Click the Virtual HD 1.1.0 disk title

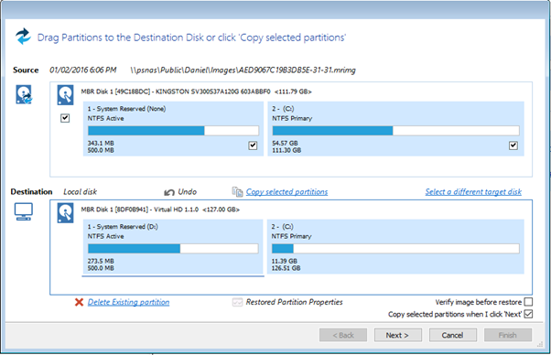160,210
